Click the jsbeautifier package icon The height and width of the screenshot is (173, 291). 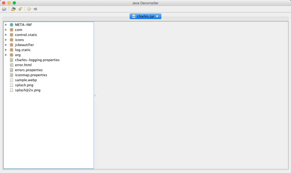pos(11,45)
